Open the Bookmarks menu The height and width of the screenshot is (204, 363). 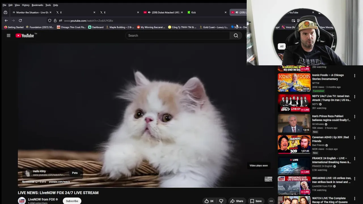(37, 5)
